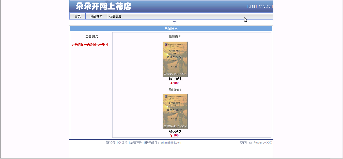Screen dimensions: 343x159
Task: Open 商品搜索 product search menu
Action: coord(96,16)
